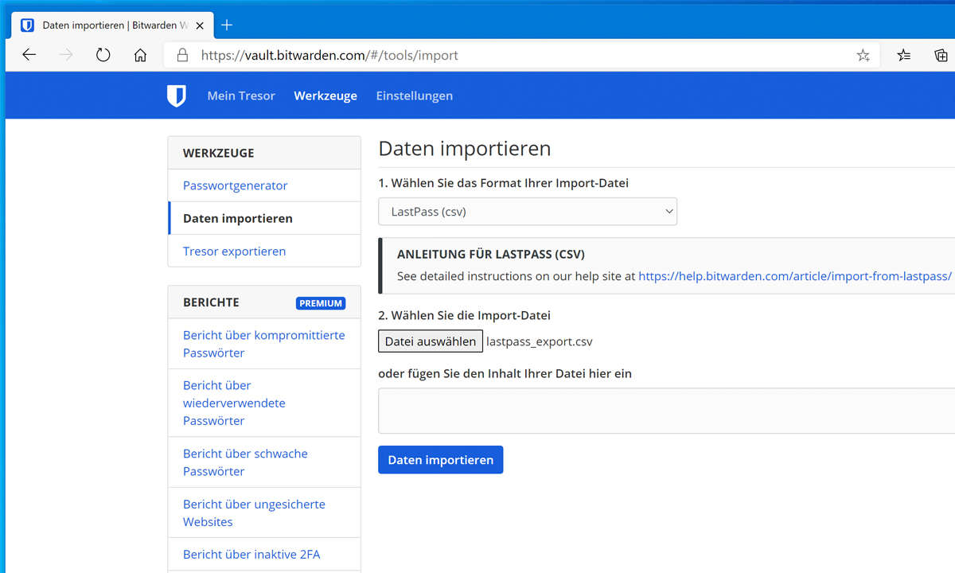Click the Datei auswählen button
Viewport: 955px width, 573px height.
click(431, 341)
